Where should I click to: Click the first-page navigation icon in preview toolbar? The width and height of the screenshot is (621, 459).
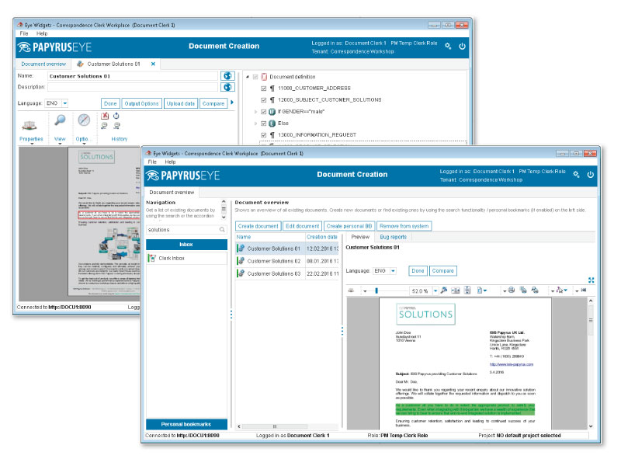point(584,290)
